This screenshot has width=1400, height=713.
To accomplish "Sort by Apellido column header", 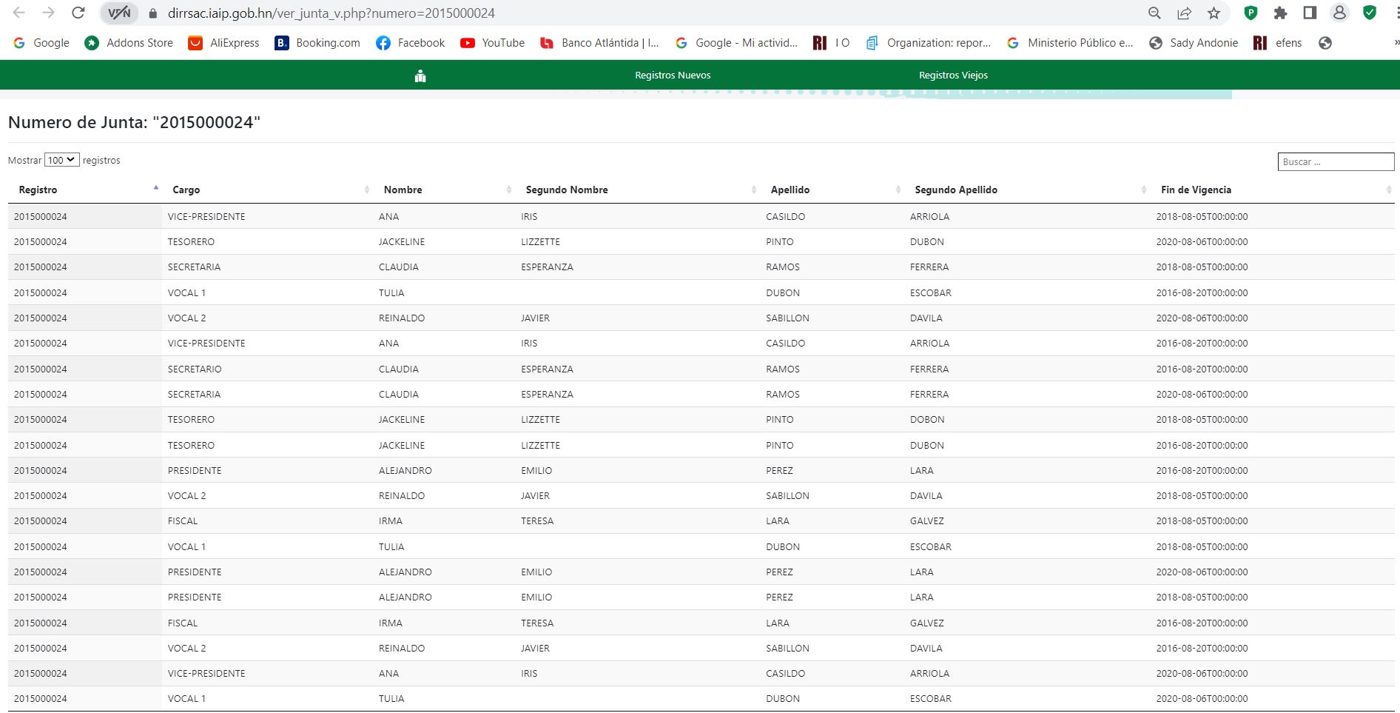I will point(832,190).
